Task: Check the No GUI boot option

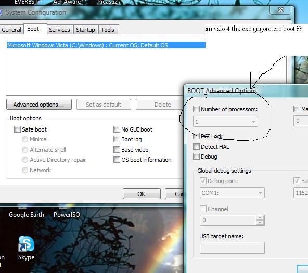Action: (117, 129)
